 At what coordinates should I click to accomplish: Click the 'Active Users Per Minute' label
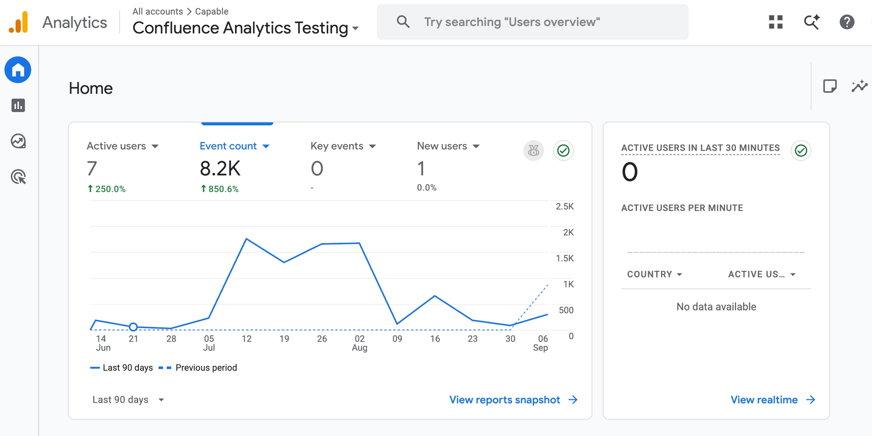(682, 208)
